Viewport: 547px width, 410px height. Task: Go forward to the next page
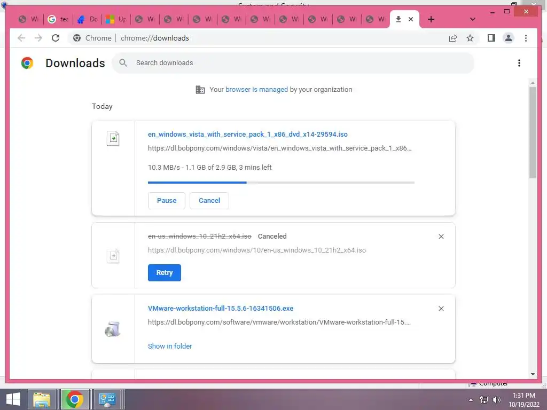[x=38, y=38]
